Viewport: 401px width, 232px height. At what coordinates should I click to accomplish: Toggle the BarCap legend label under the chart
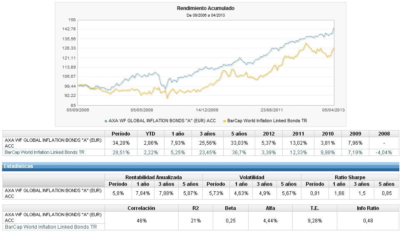[x=267, y=121]
